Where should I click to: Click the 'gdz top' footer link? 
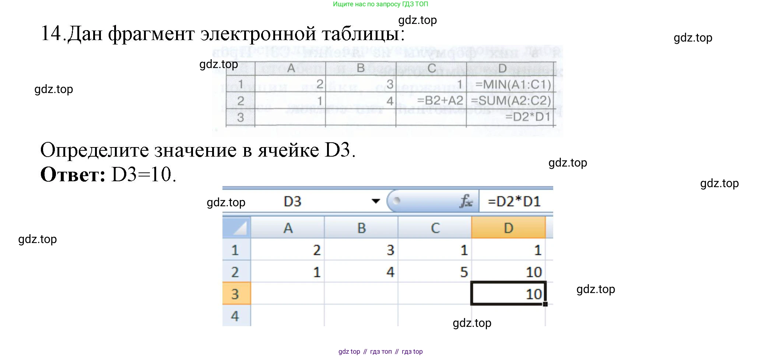[349, 351]
